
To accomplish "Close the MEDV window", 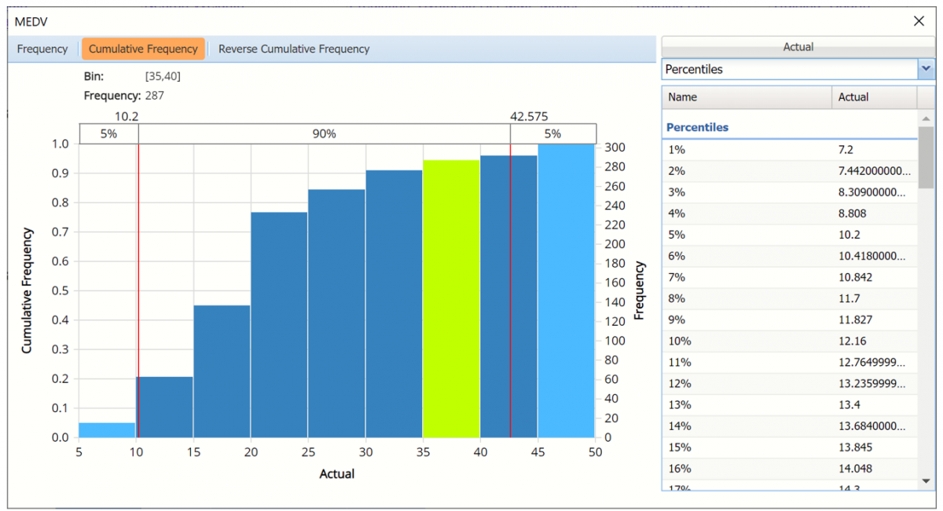I will [x=919, y=21].
